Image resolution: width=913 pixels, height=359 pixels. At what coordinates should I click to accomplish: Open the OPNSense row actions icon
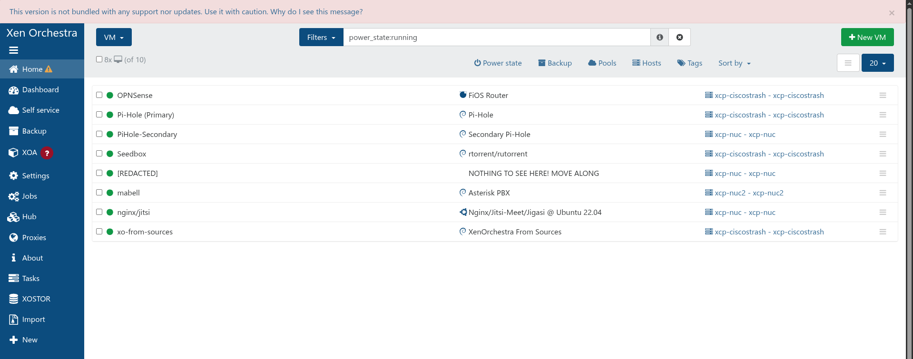tap(883, 96)
